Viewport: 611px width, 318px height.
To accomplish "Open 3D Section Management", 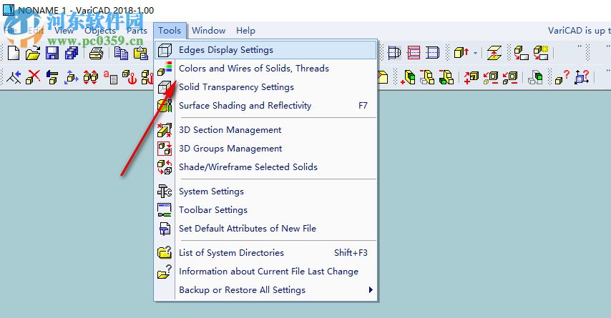I will pos(265,130).
